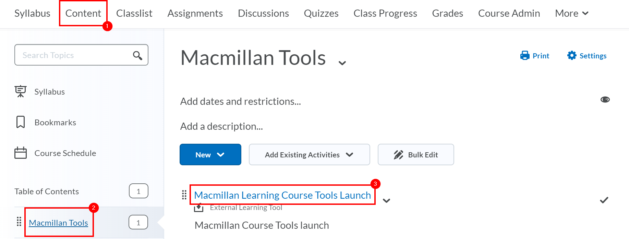Open the New dropdown
Screen dimensions: 629x239
tap(210, 154)
